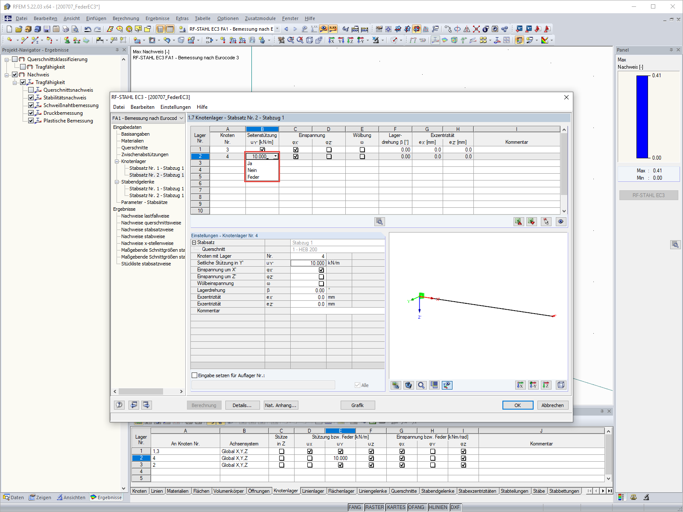Viewport: 683px width, 512px height.
Task: Import table data from Excel
Action: [531, 221]
